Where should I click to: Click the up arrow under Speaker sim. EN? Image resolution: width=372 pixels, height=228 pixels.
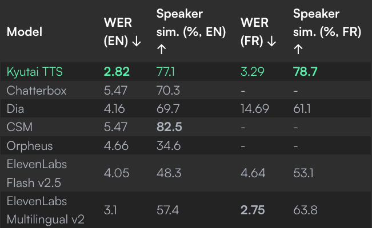[161, 49]
